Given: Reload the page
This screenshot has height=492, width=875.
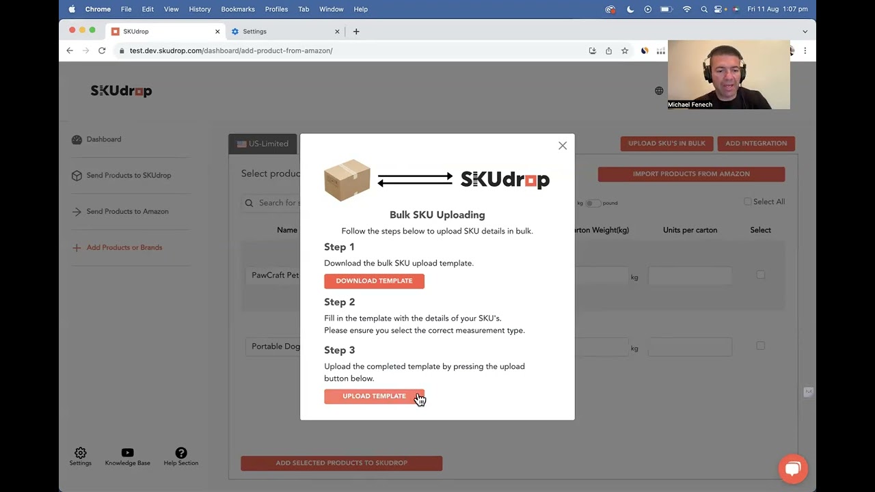Looking at the screenshot, I should [x=102, y=51].
